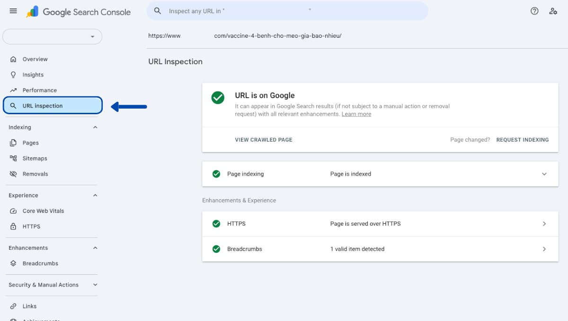Click the Insights lightbulb icon
Screen dimensions: 568x321
pyautogui.click(x=13, y=75)
